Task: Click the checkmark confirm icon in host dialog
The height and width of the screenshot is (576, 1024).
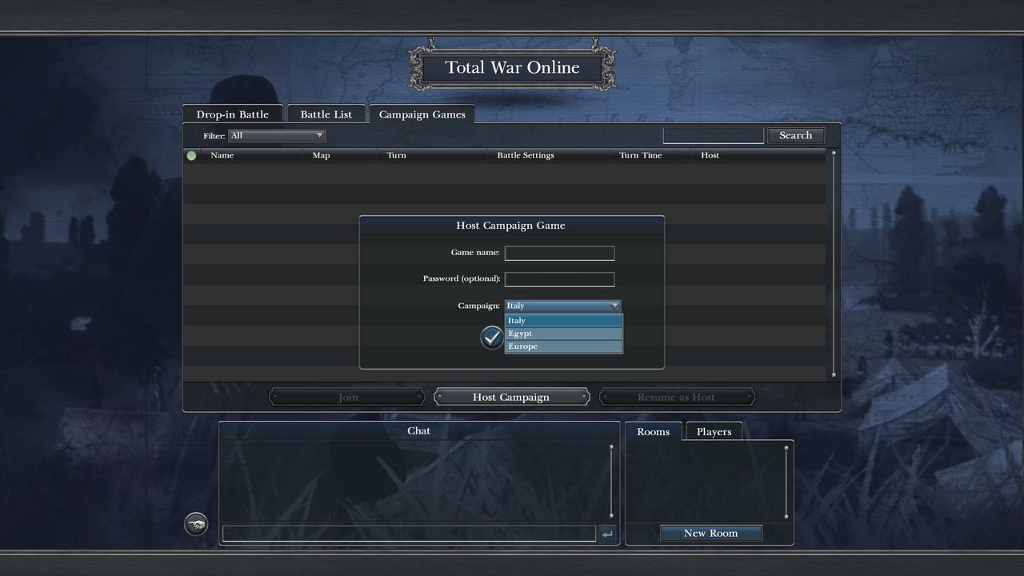Action: tap(492, 338)
